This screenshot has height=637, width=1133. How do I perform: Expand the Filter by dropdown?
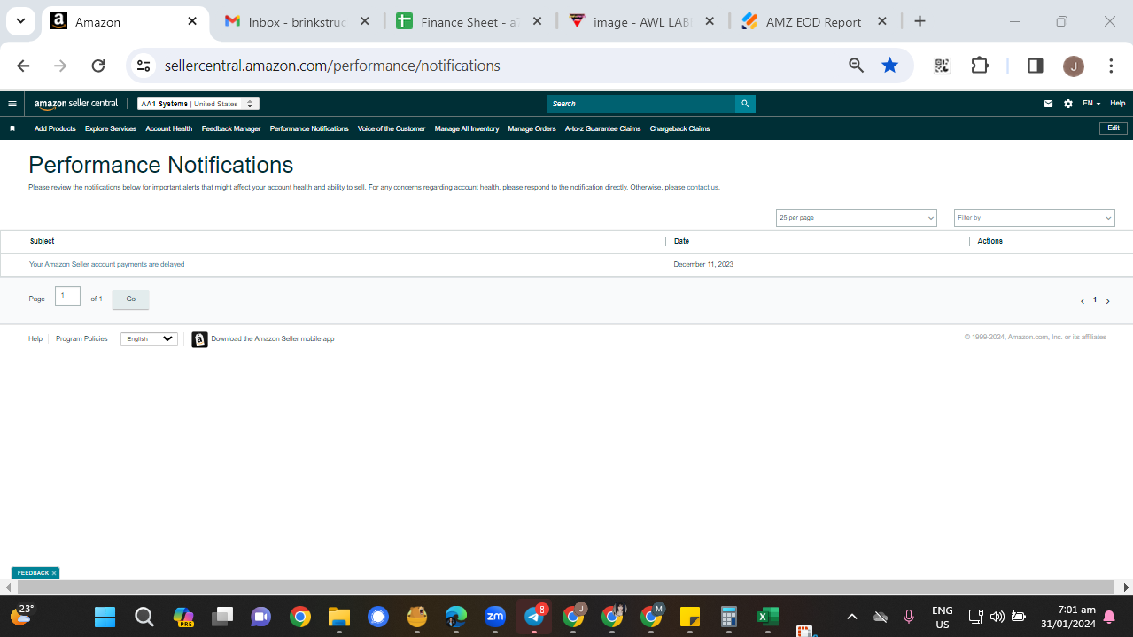pyautogui.click(x=1034, y=218)
